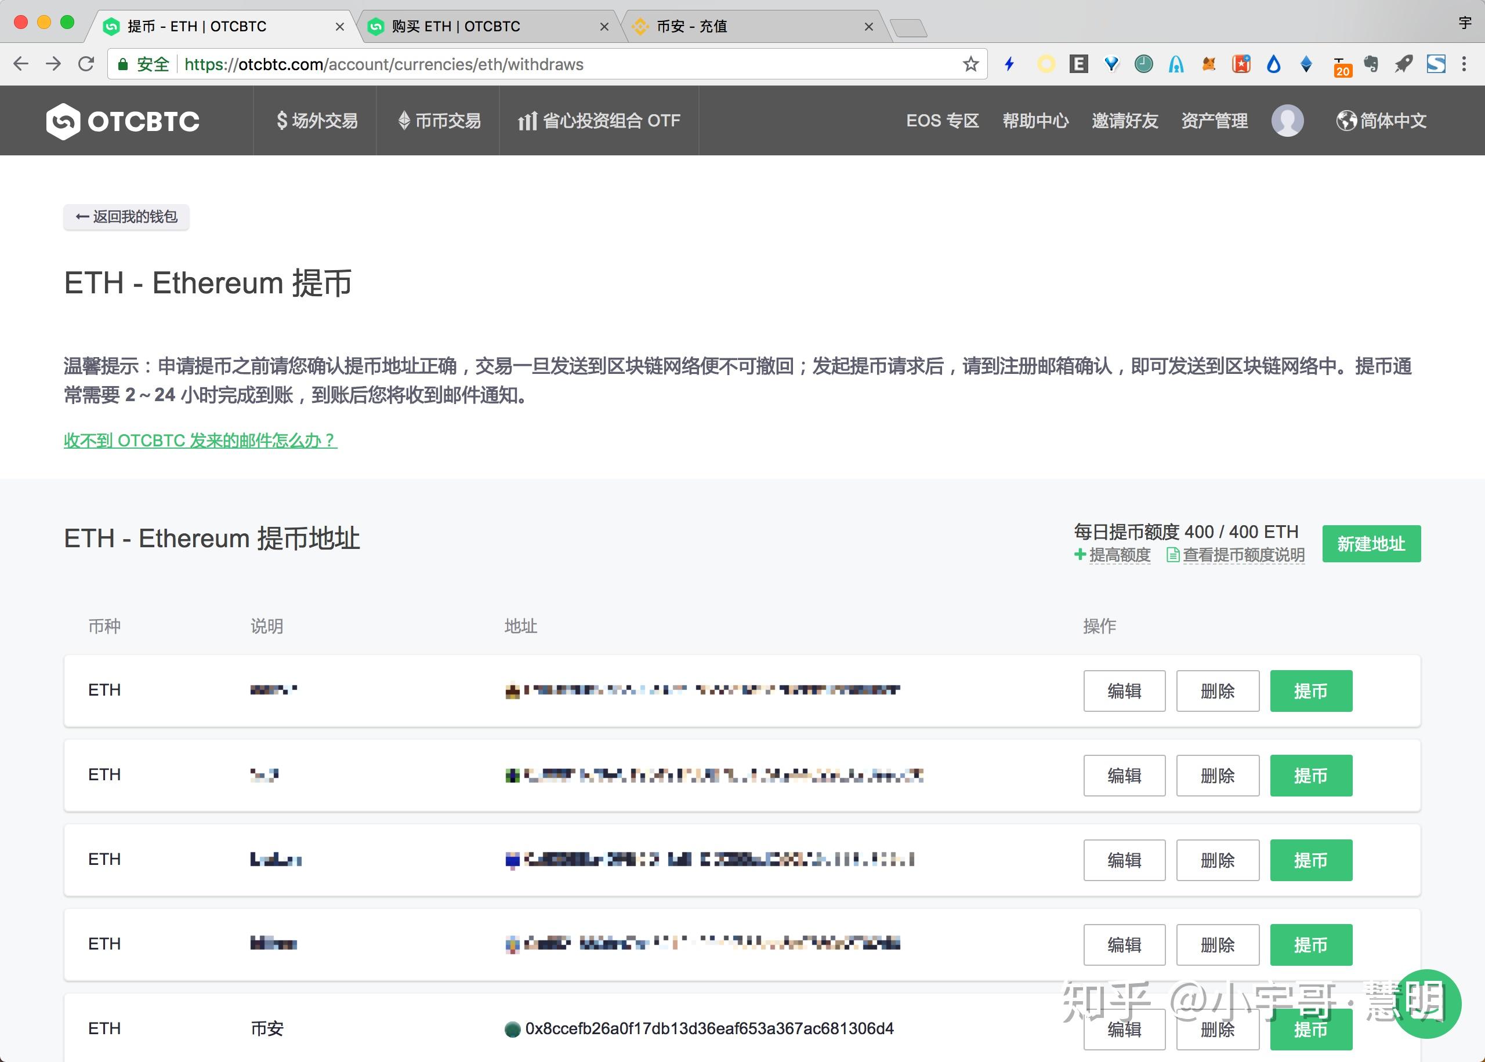Reload the page with refresh icon
1485x1062 pixels.
pos(86,64)
